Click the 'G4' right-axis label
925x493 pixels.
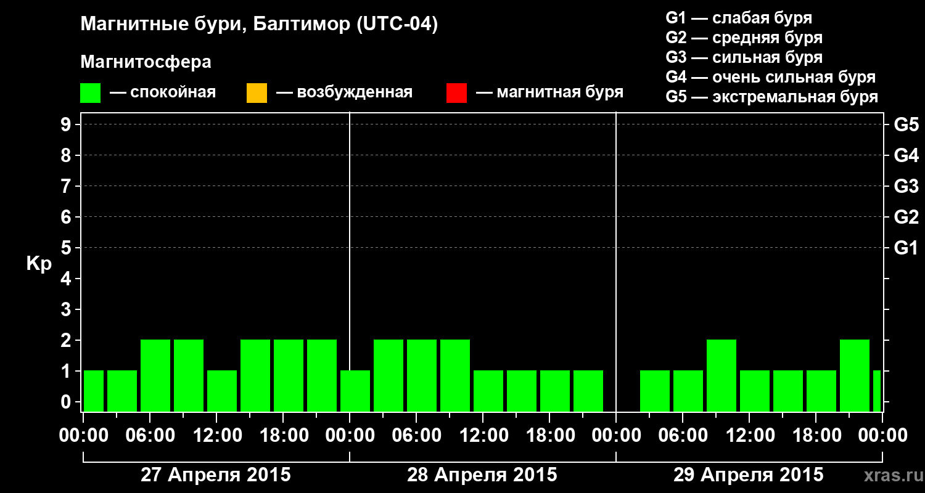[x=906, y=155]
